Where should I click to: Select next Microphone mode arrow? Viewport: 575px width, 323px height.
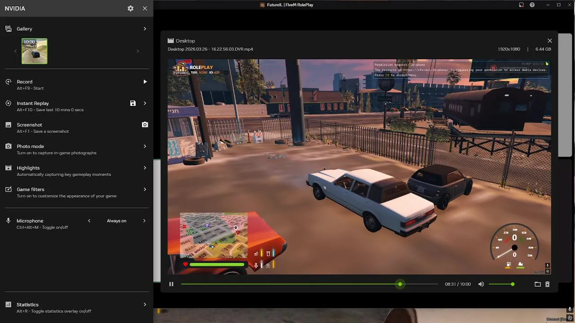tap(144, 221)
